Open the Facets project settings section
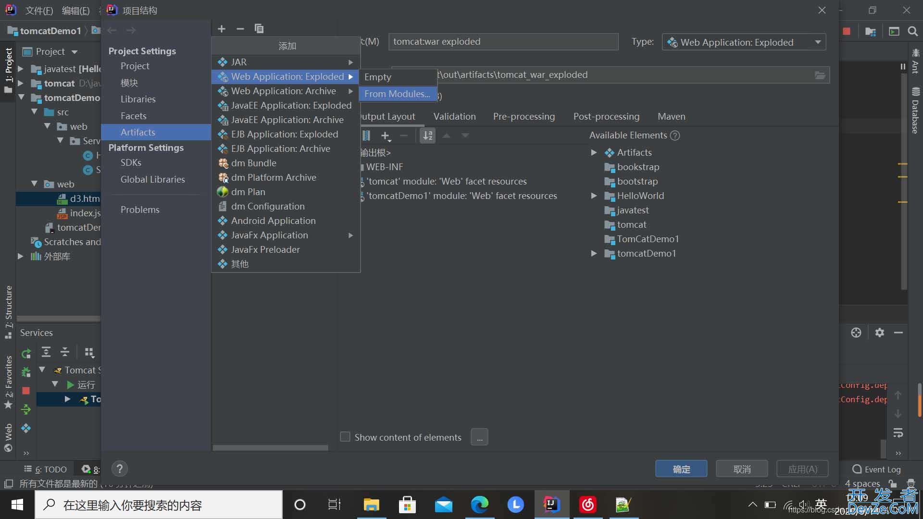This screenshot has width=923, height=519. [x=133, y=115]
